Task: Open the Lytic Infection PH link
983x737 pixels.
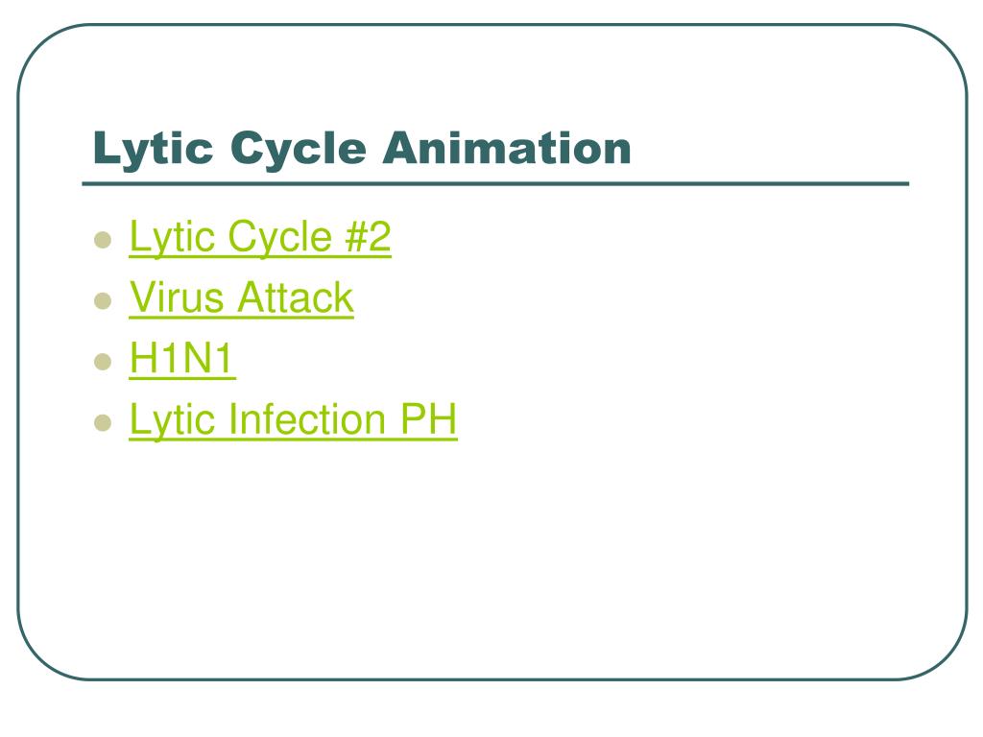Action: pyautogui.click(x=293, y=419)
